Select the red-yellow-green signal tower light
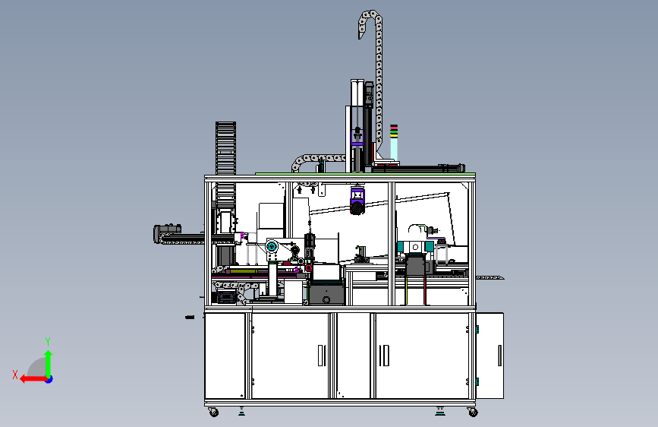 point(394,141)
